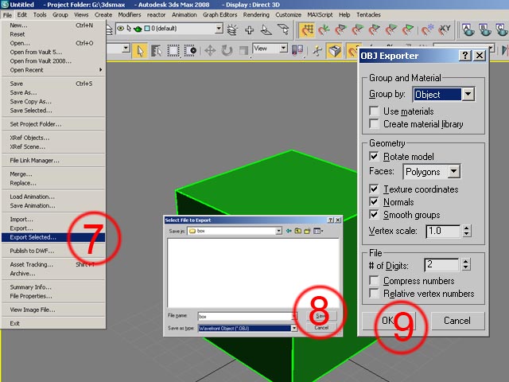Click the back arrow icon in Select File to Export
Viewport: 509px width, 382px height.
[289, 231]
